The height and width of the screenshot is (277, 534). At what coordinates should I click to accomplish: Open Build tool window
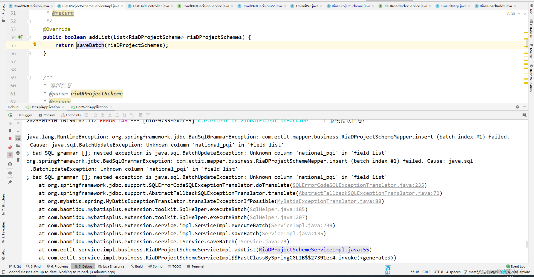point(137,266)
